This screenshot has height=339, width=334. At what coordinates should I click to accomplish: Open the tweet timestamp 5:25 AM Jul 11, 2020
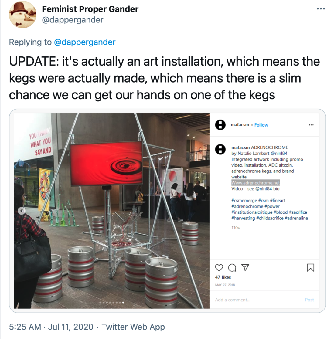(x=51, y=327)
